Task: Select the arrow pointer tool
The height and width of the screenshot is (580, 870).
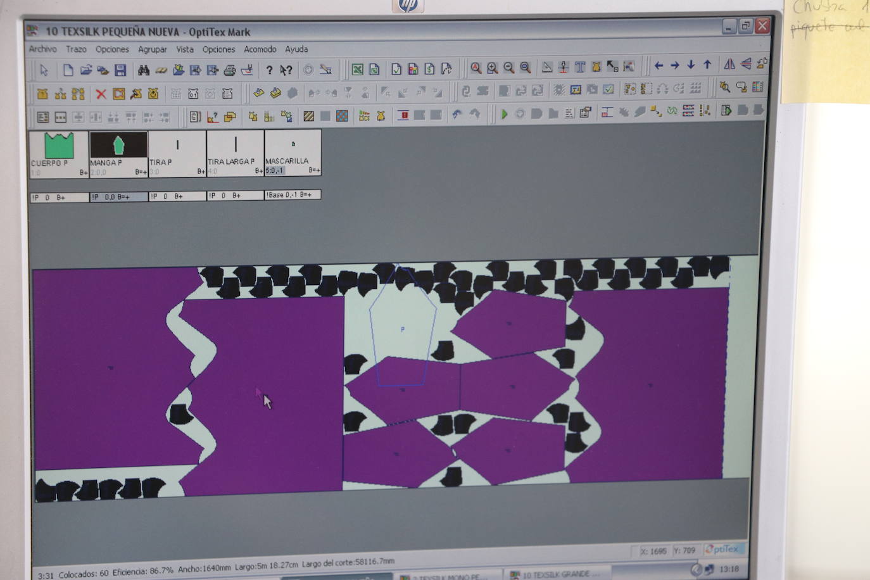Action: [44, 70]
